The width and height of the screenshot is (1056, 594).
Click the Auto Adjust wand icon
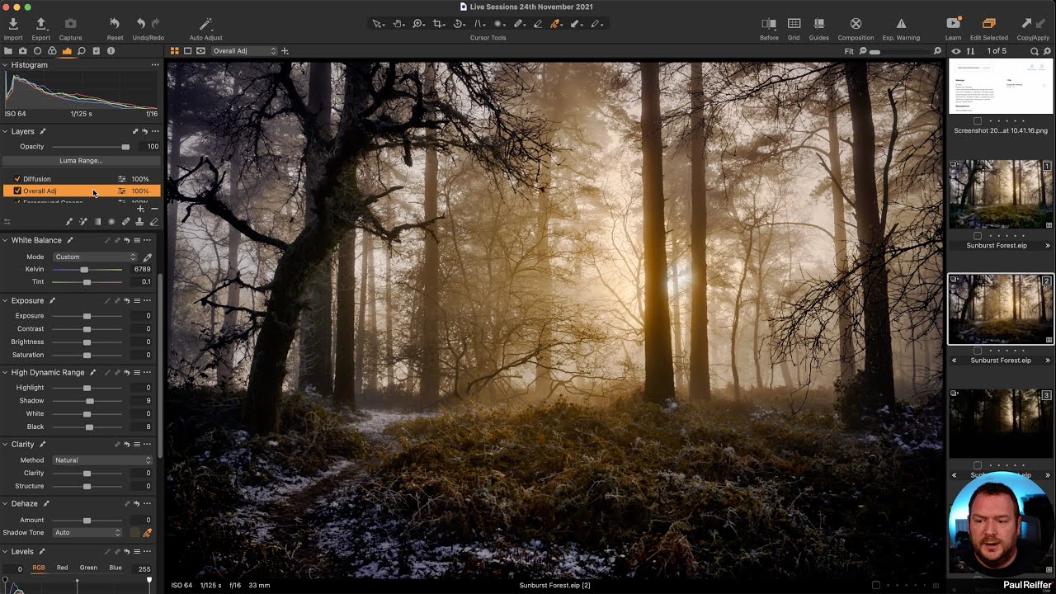(x=205, y=24)
